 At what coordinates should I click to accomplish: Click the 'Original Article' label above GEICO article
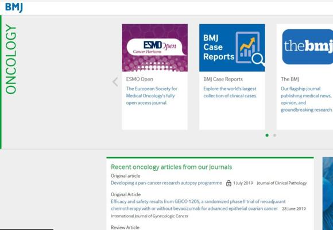coord(126,194)
